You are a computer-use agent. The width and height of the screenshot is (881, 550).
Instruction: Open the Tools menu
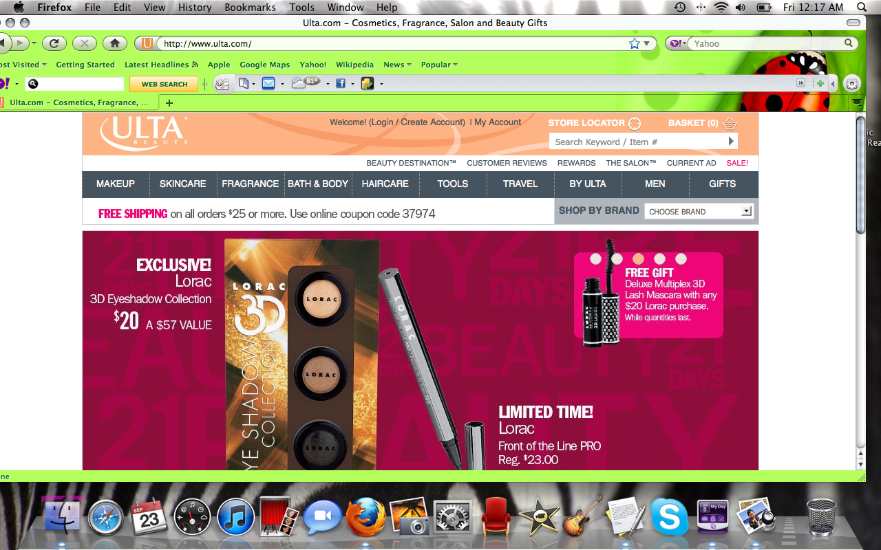[301, 8]
